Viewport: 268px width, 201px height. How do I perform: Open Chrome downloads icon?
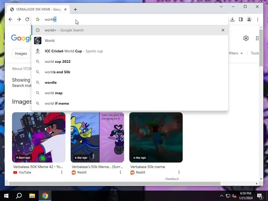click(x=232, y=19)
